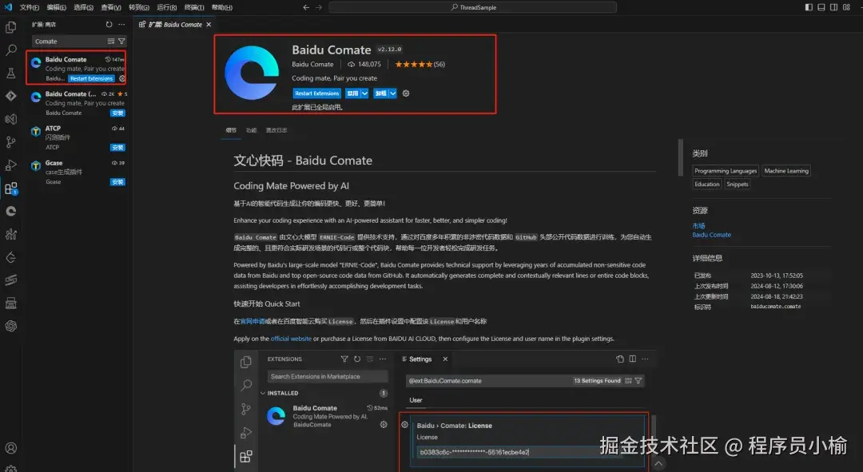Image resolution: width=863 pixels, height=472 pixels.
Task: Open manage gear for Baidu Comate list item
Action: (122, 78)
